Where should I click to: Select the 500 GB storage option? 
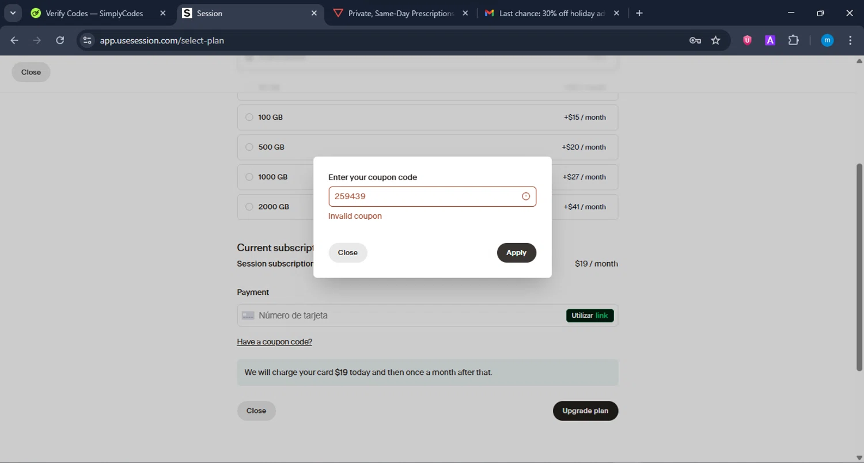tap(427, 147)
